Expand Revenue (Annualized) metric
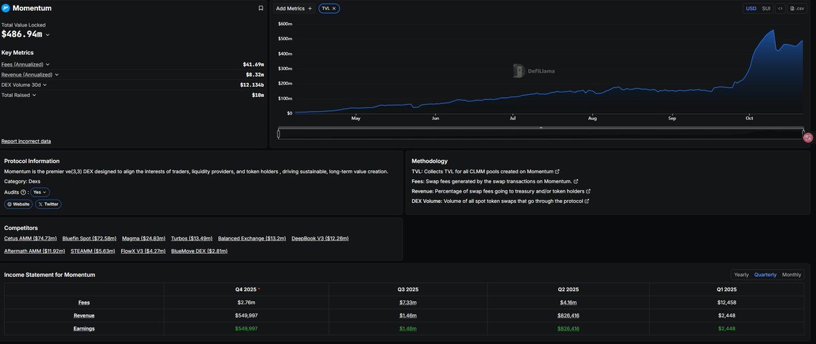 56,75
